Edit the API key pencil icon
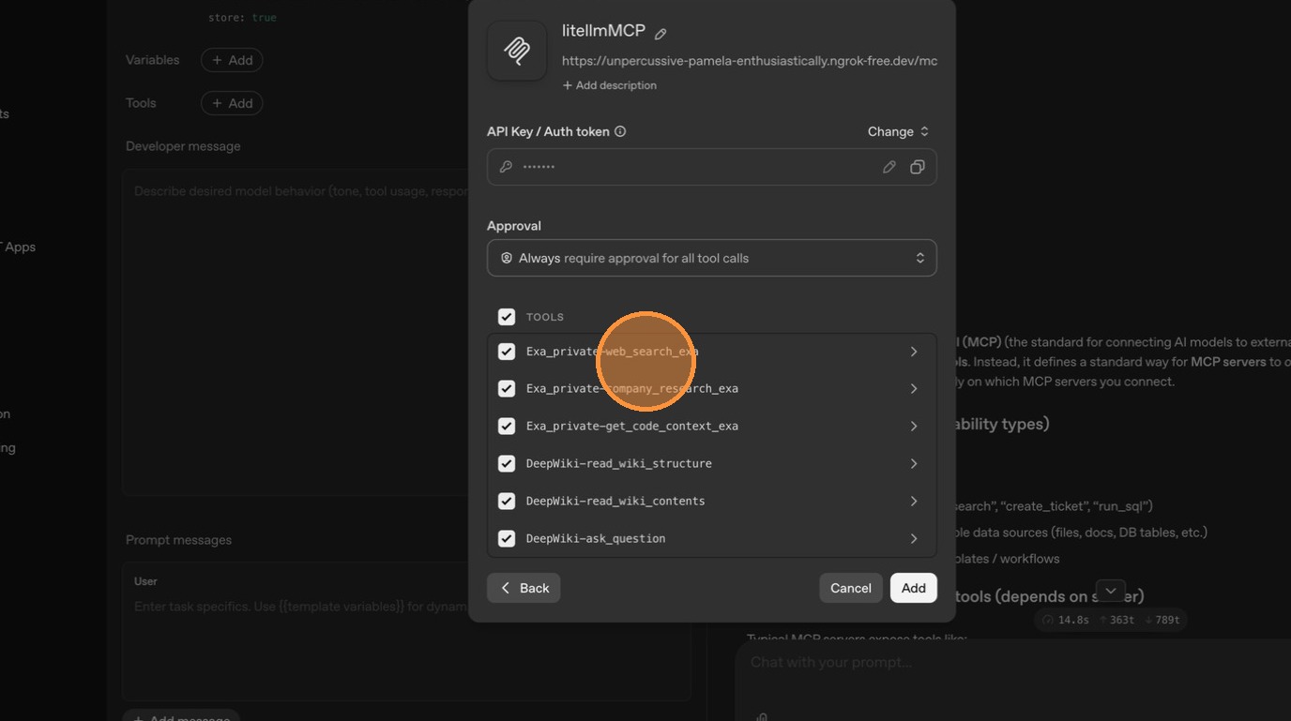Screen dimensions: 1291x721 (x=889, y=167)
